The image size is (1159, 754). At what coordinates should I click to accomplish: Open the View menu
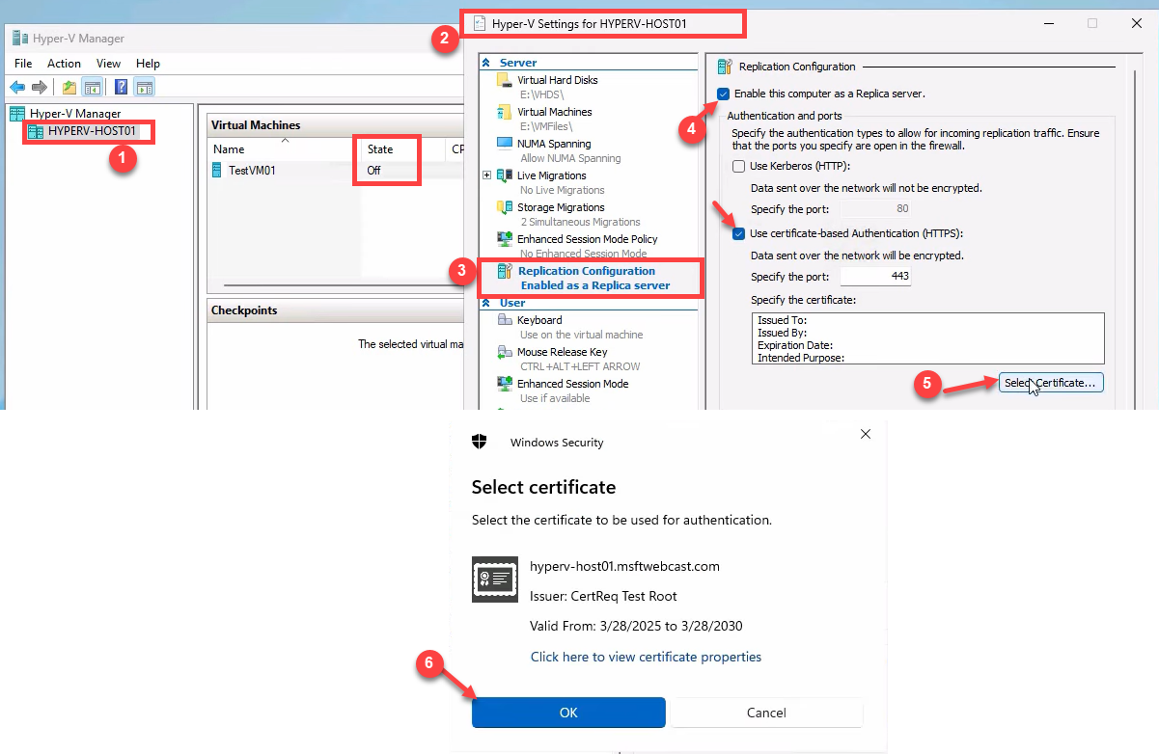coord(109,64)
